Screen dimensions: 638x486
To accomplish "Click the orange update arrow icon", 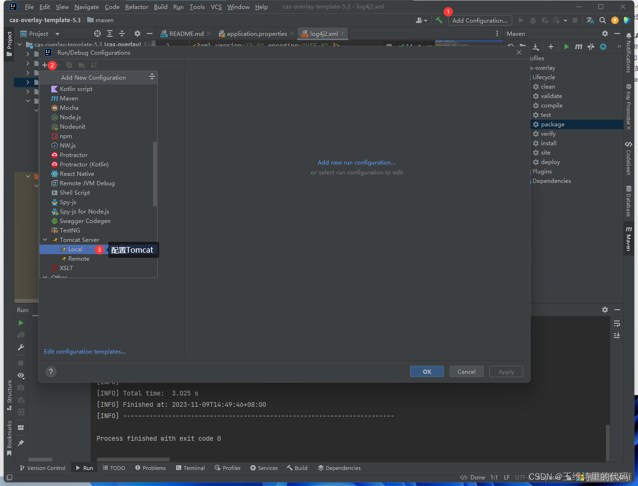I will click(x=615, y=20).
